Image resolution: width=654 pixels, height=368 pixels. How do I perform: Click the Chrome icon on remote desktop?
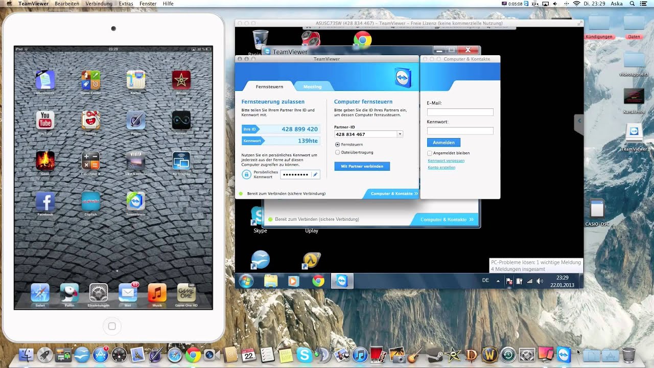coord(363,39)
